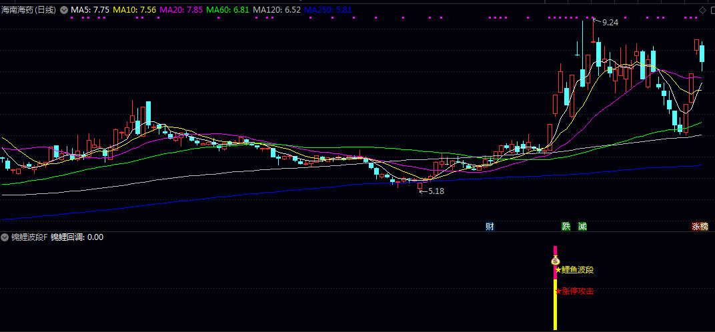Image resolution: width=715 pixels, height=332 pixels.
Task: Click the diamond icon at top right
Action: [702, 10]
